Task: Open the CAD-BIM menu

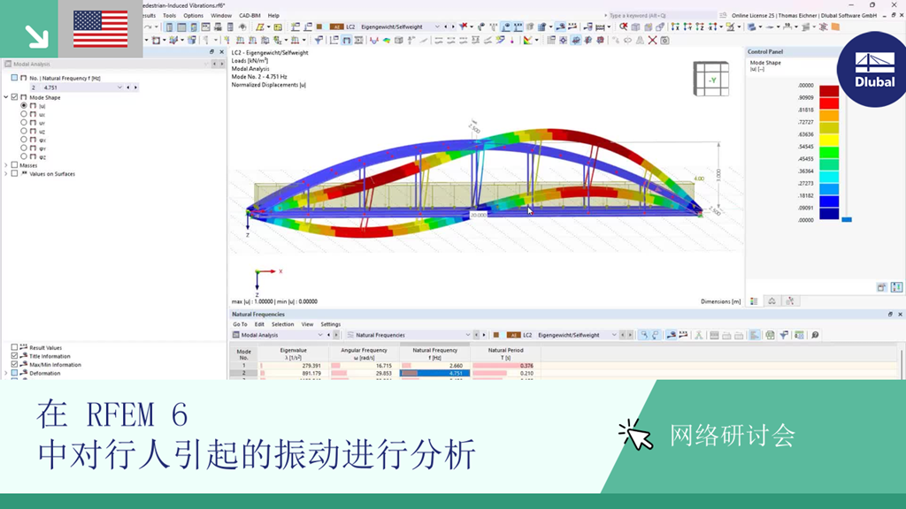Action: [x=250, y=16]
